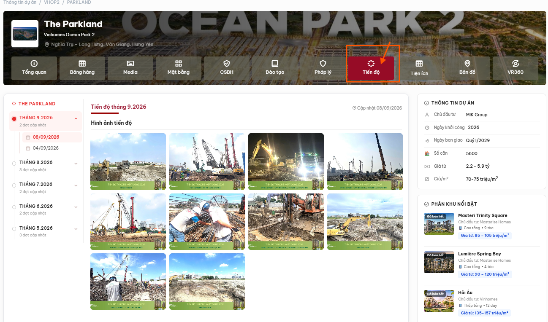Open the Mặt bằng floor plan tab

pos(179,68)
